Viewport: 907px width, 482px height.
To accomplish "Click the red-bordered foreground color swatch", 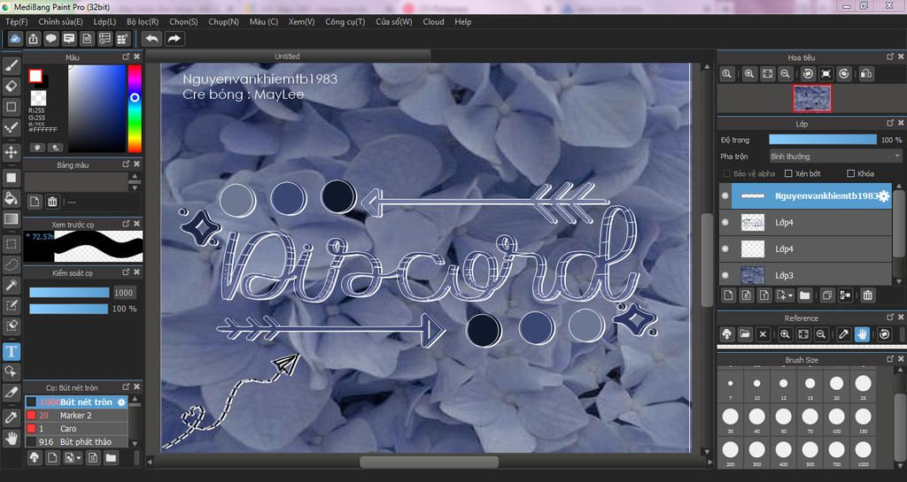I will tap(35, 76).
